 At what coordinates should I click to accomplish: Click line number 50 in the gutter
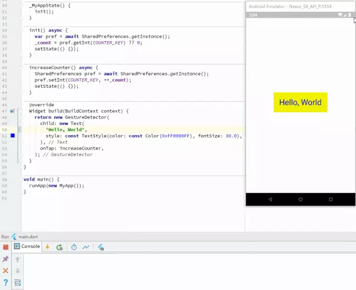tap(4, 129)
